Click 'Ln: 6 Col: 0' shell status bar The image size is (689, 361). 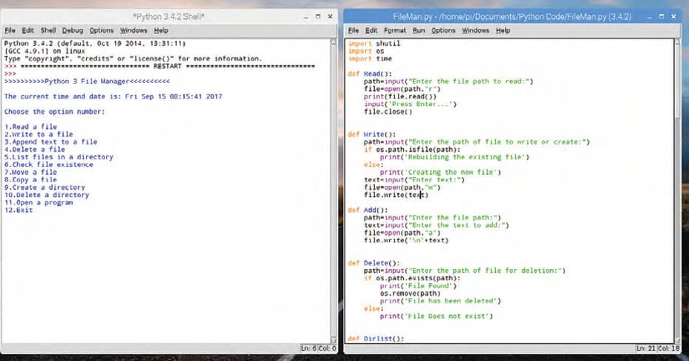click(x=319, y=348)
